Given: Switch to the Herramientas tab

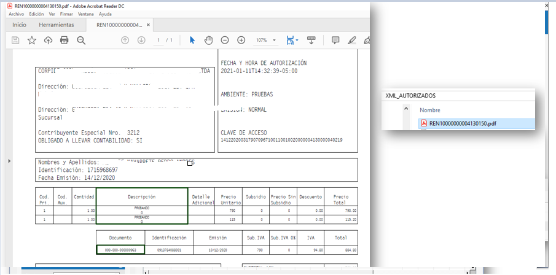Looking at the screenshot, I should (56, 25).
